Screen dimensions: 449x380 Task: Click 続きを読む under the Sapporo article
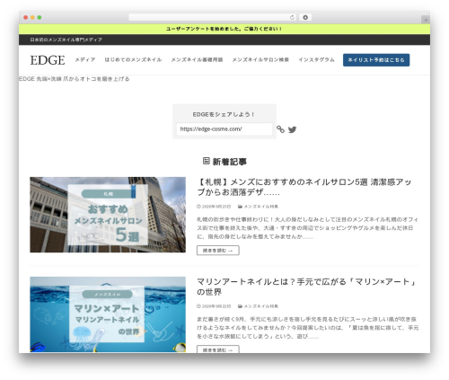[x=218, y=251]
